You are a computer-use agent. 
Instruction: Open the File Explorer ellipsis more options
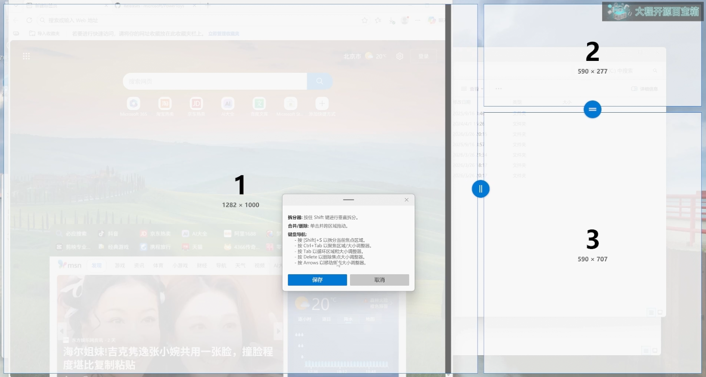click(x=498, y=89)
